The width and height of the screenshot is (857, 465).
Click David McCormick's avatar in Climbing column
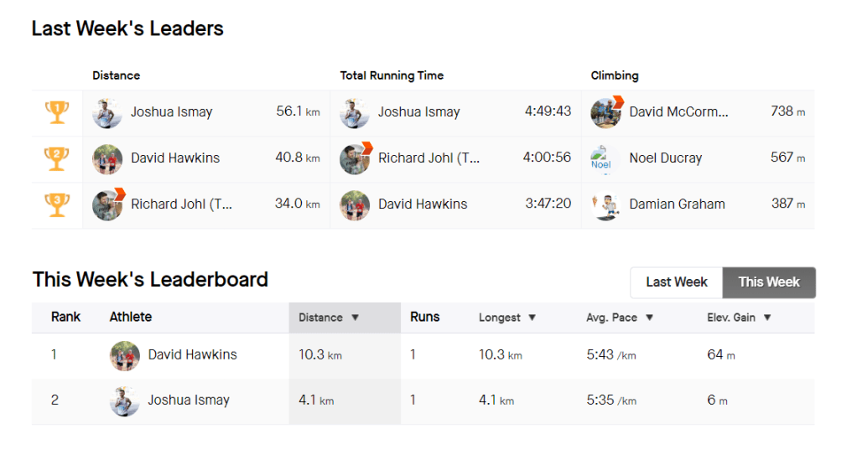tap(606, 112)
